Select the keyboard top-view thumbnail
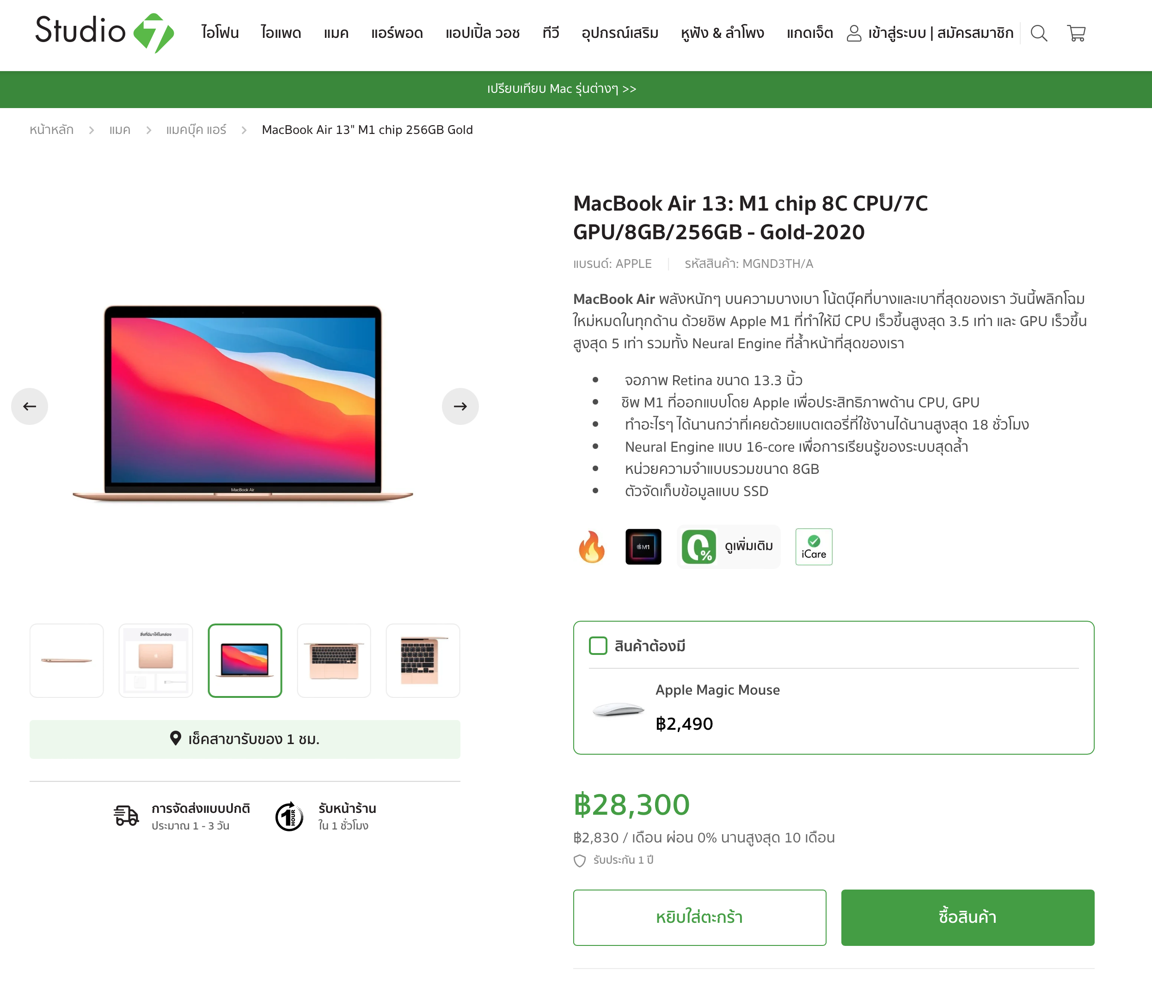The width and height of the screenshot is (1152, 981). click(x=334, y=660)
